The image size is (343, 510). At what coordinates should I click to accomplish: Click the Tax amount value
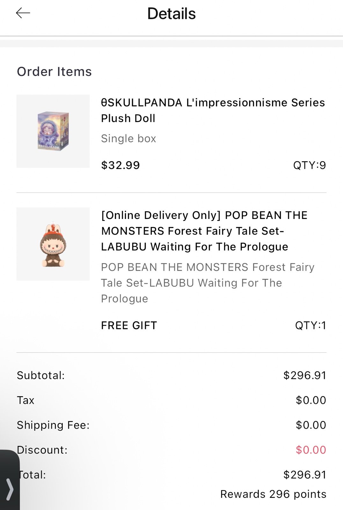click(311, 400)
